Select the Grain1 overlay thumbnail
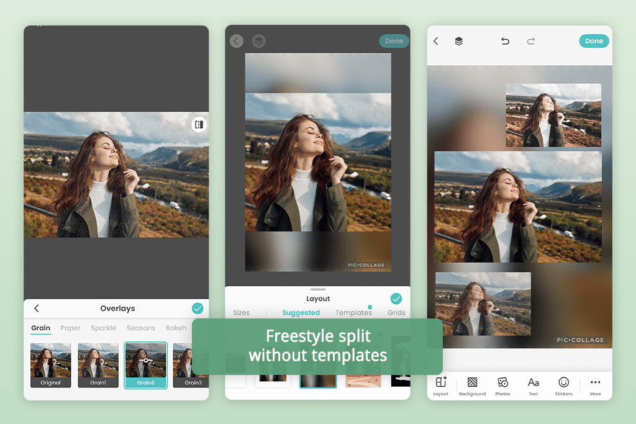This screenshot has width=636, height=424. pos(98,365)
